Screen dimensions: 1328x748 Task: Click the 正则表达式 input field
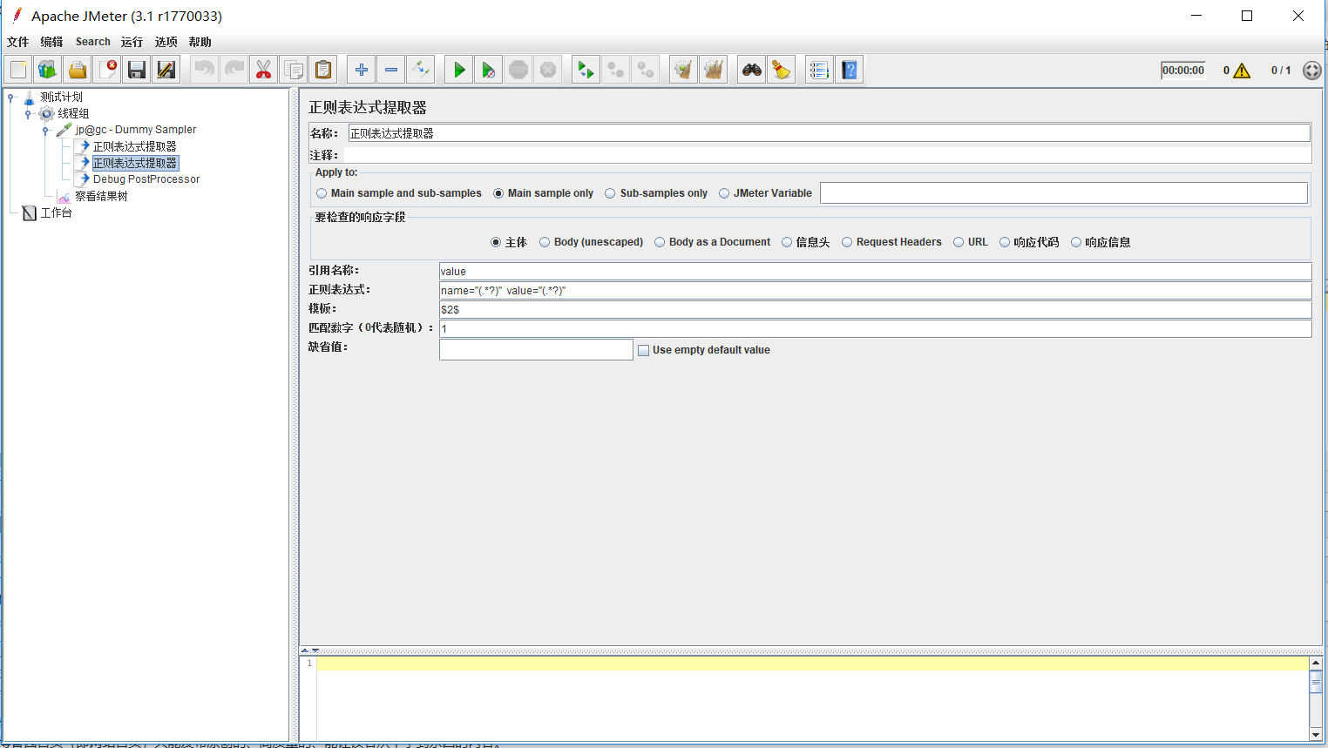875,290
